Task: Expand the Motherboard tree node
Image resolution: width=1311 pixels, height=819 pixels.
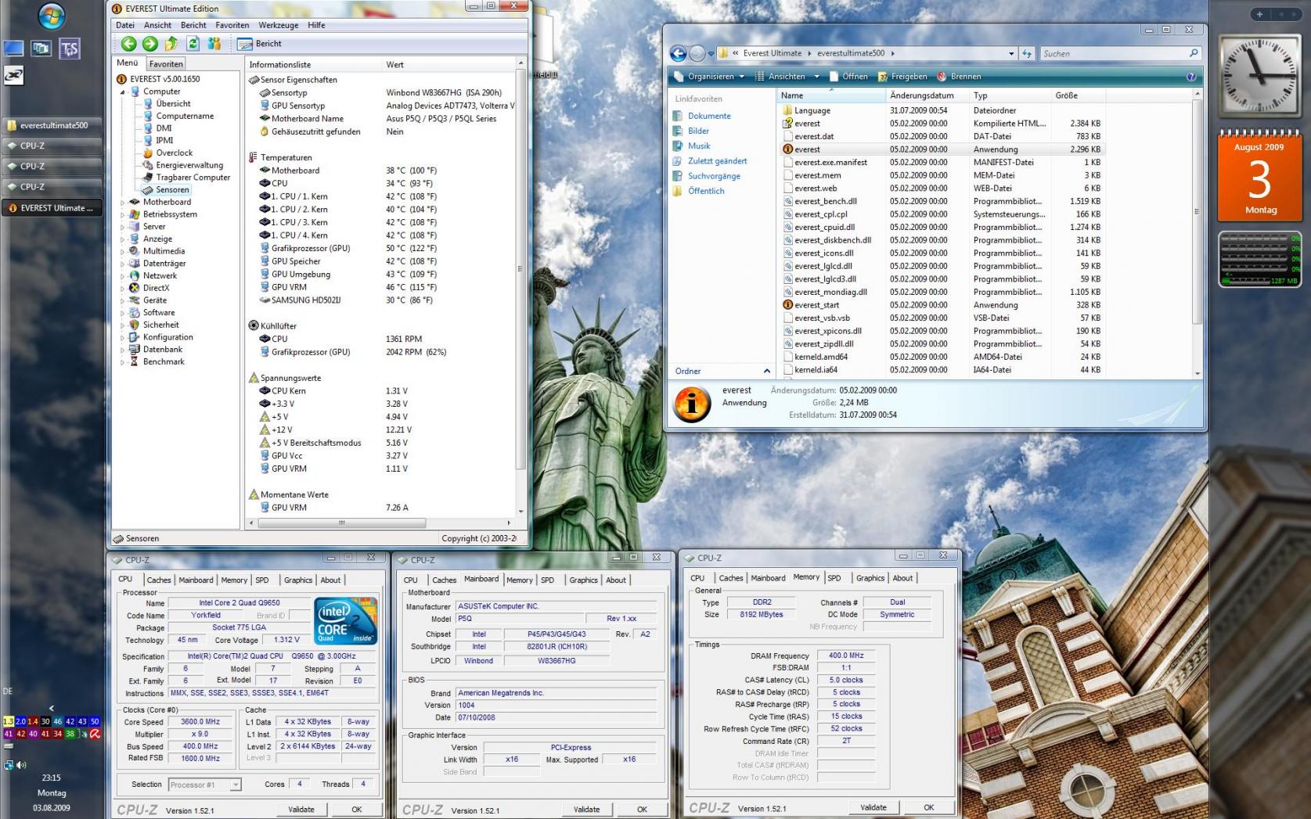Action: point(123,203)
